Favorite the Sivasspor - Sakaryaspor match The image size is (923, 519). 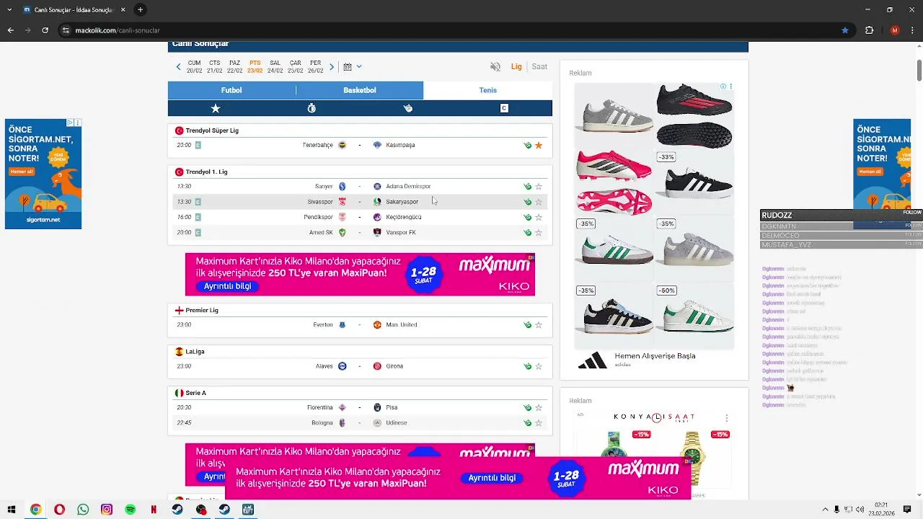[x=539, y=202]
